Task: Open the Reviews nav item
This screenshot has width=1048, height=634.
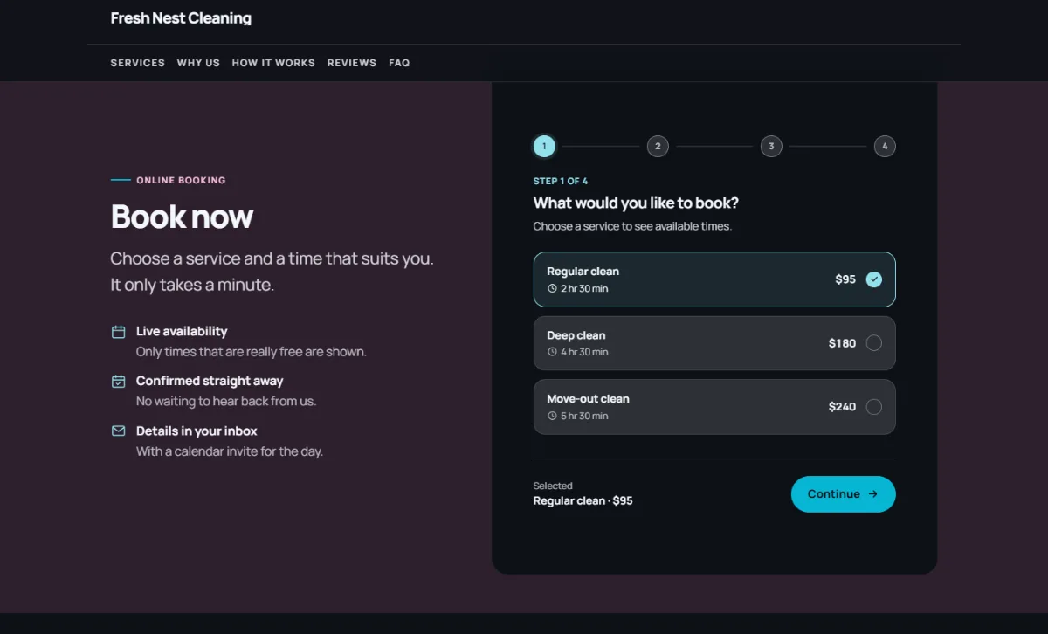Action: tap(352, 63)
